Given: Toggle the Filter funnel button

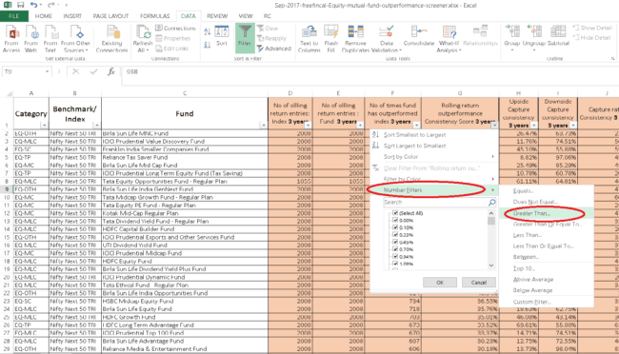Looking at the screenshot, I should (245, 38).
